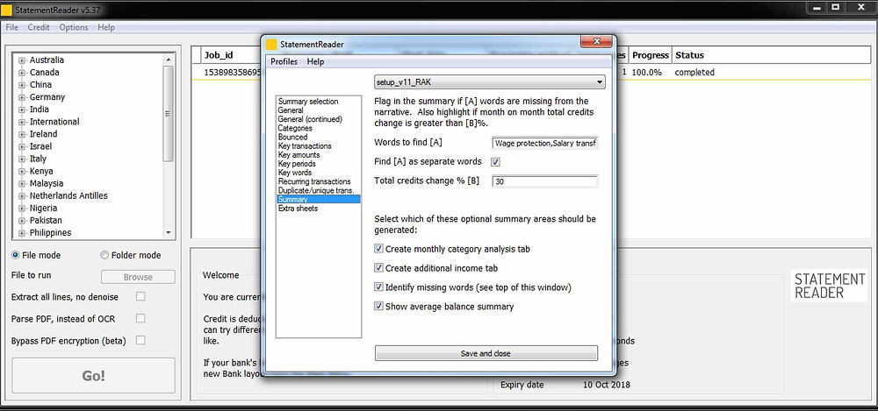Select Key periods in settings list
Viewport: 878px width, 411px height.
click(297, 164)
